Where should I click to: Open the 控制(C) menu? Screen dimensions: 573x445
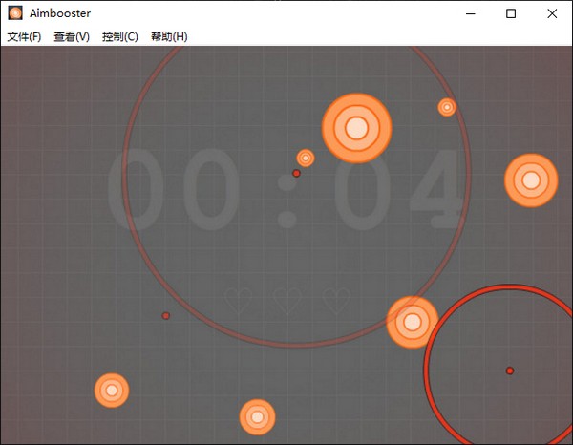119,36
